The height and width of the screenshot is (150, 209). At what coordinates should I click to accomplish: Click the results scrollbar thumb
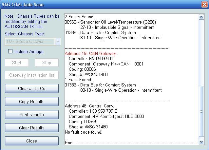click(x=201, y=111)
